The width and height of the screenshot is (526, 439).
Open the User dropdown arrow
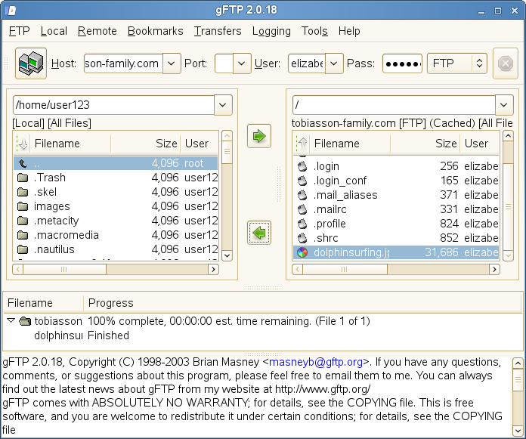334,63
